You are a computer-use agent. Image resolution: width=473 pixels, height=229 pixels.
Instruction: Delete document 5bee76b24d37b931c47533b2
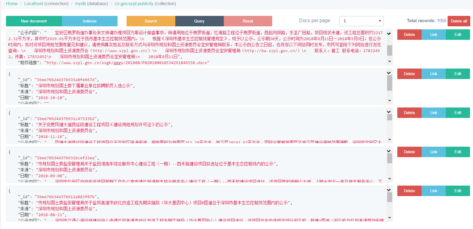click(409, 113)
